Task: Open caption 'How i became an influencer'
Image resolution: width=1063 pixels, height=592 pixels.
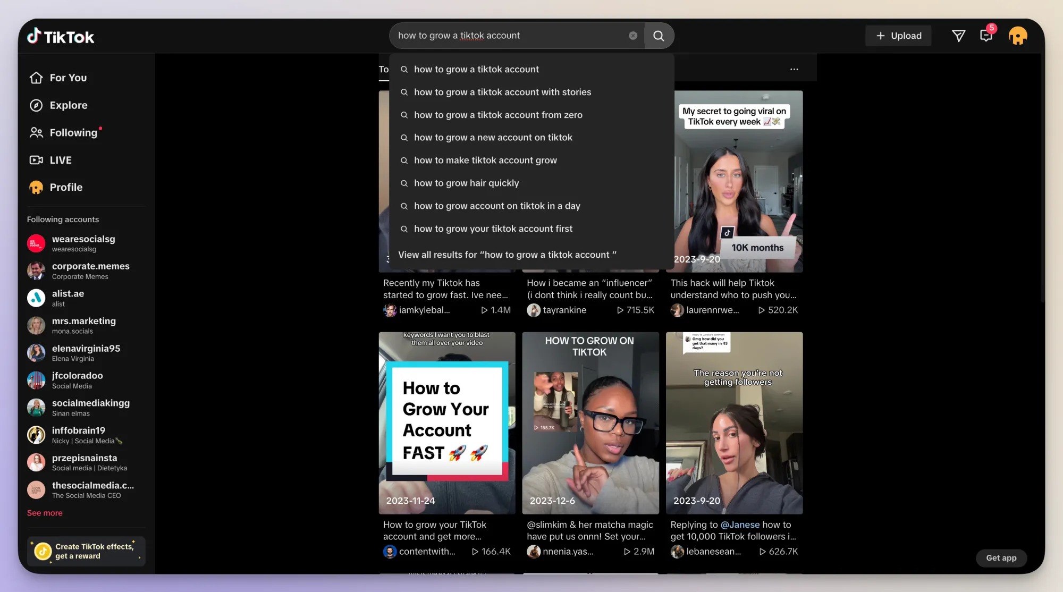Action: click(x=589, y=289)
